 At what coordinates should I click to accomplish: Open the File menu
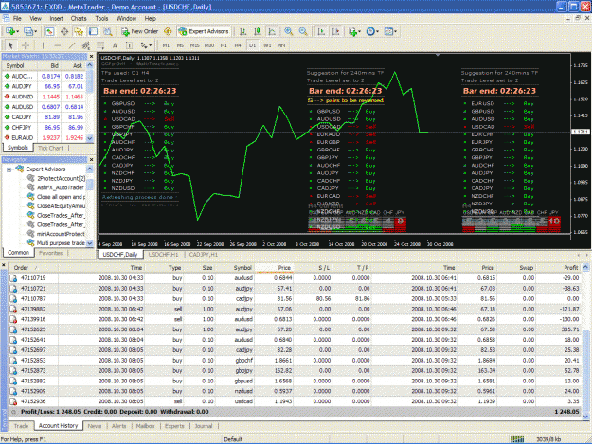(17, 19)
